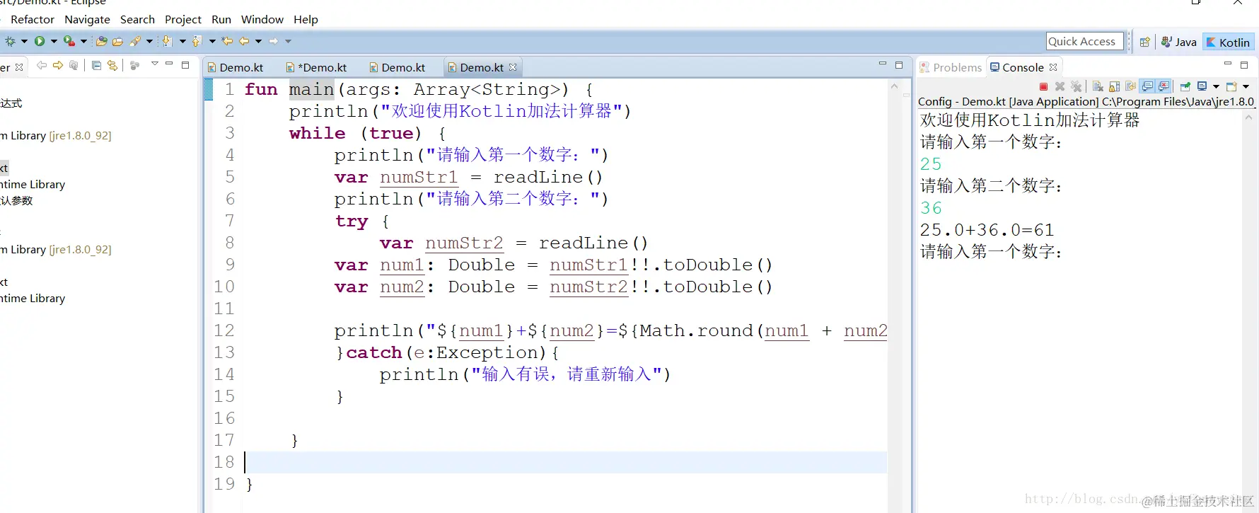Start the Debug launch from the bug icon
This screenshot has width=1259, height=513.
point(10,41)
